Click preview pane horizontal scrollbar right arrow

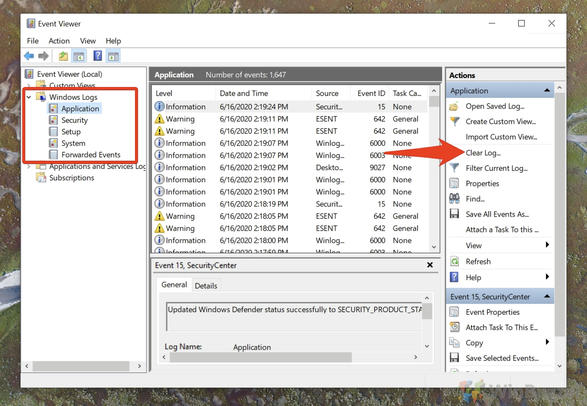point(416,357)
